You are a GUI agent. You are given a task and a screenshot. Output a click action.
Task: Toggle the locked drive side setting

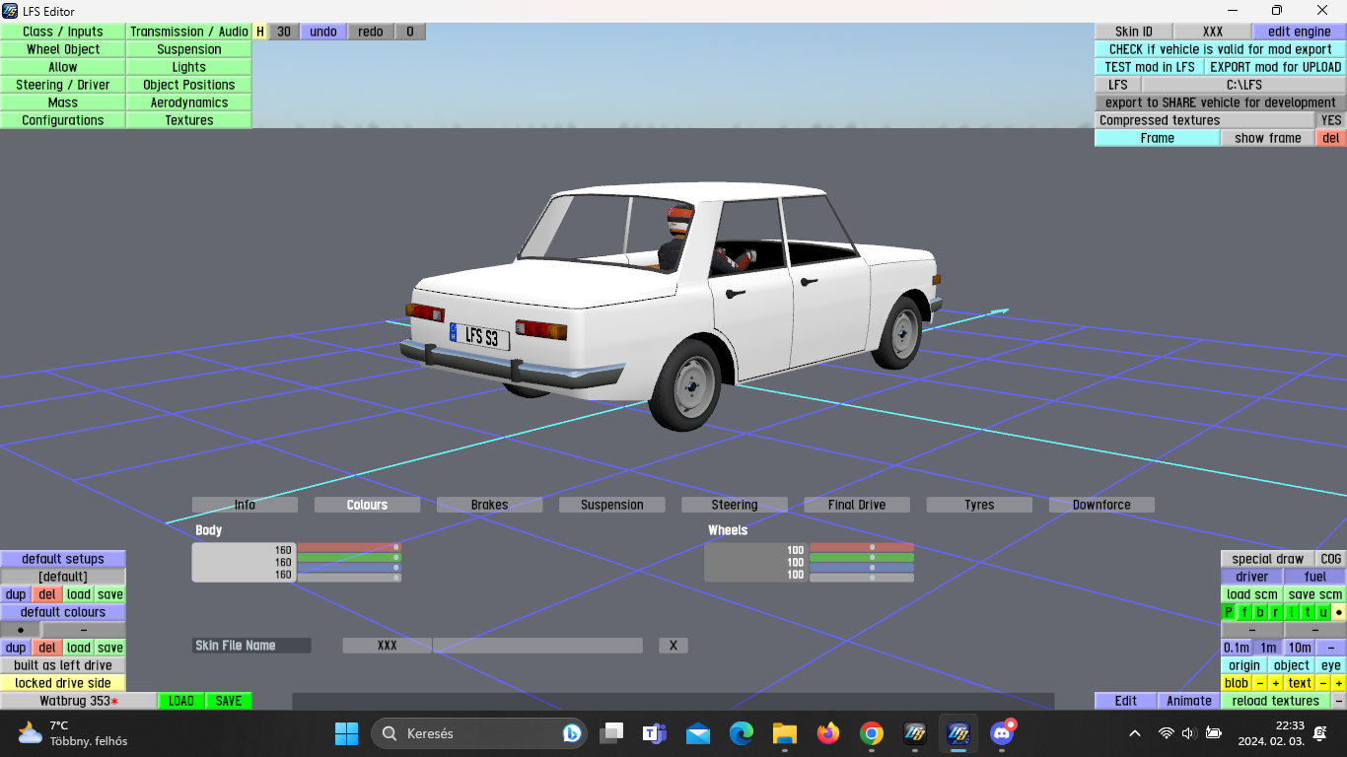pyautogui.click(x=63, y=683)
